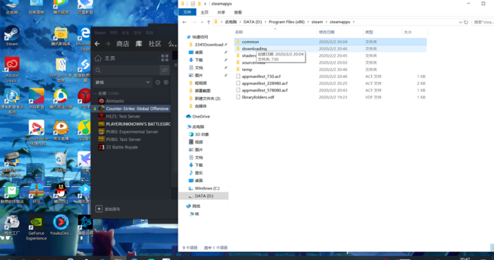Open the Steam desktop shortcut icon
This screenshot has width=494, height=260.
(12, 36)
